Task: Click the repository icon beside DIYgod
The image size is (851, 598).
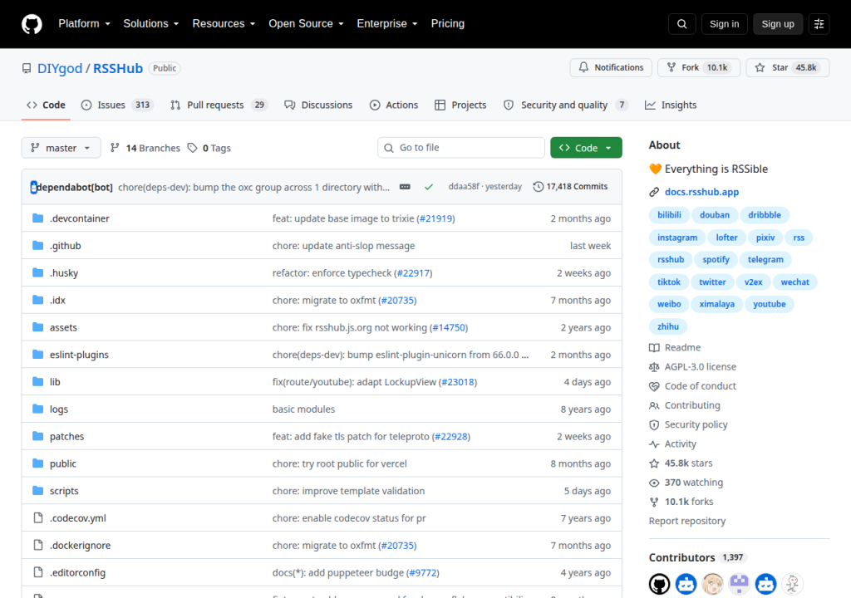Action: (x=27, y=68)
